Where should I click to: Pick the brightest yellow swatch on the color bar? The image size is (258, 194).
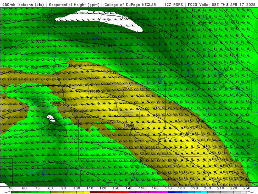(86, 192)
